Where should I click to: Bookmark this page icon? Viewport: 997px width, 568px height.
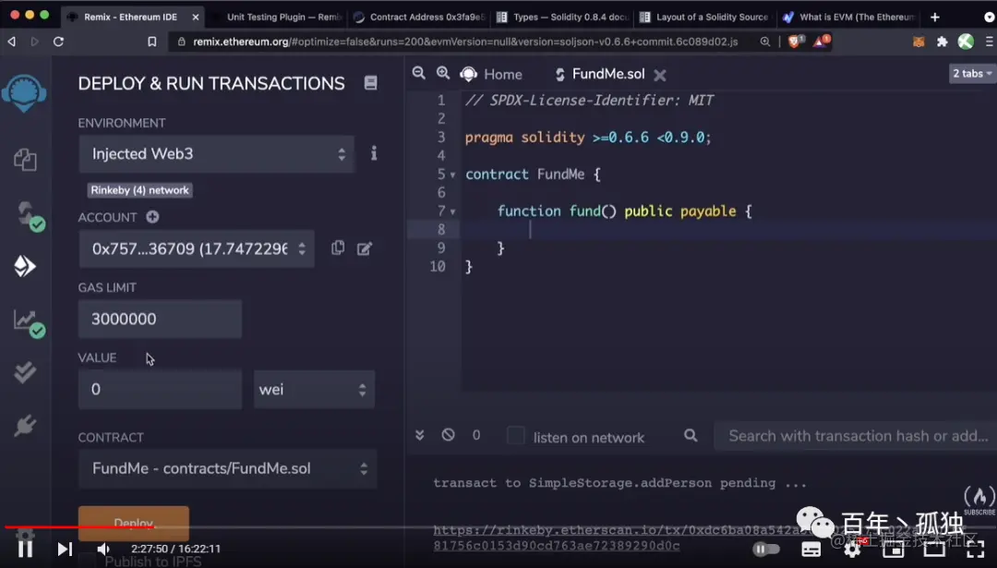coord(152,42)
